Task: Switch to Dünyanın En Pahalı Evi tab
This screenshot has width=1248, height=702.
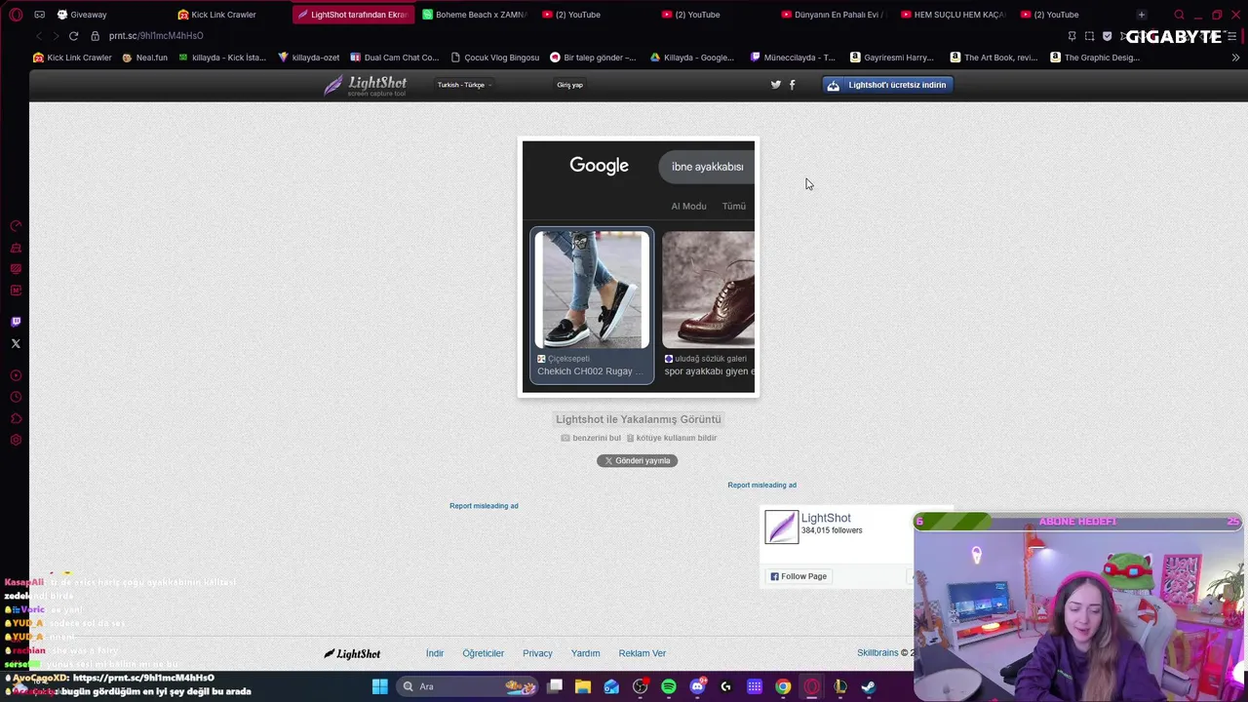Action: [x=834, y=15]
